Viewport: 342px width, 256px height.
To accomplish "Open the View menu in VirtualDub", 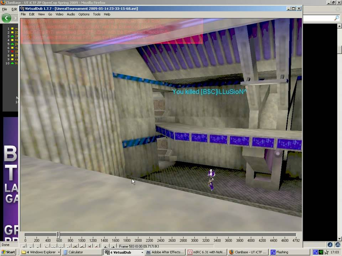I will point(41,14).
